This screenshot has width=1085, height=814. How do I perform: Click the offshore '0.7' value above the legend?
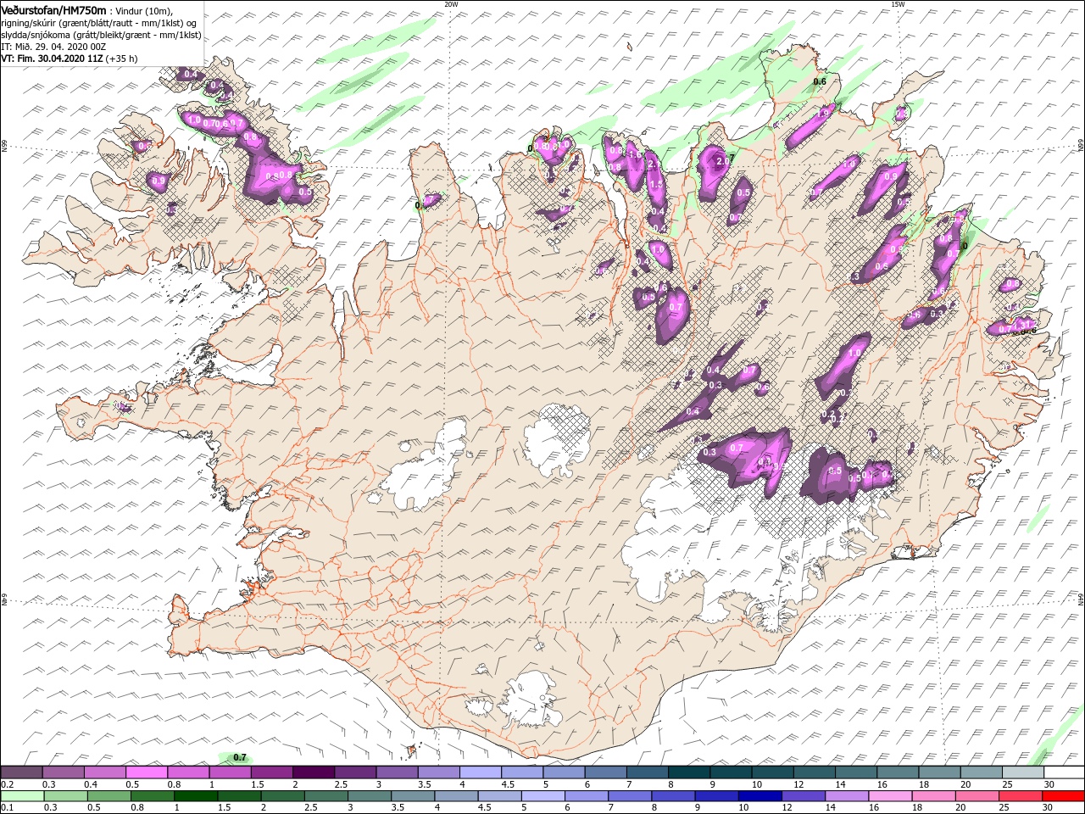(240, 757)
